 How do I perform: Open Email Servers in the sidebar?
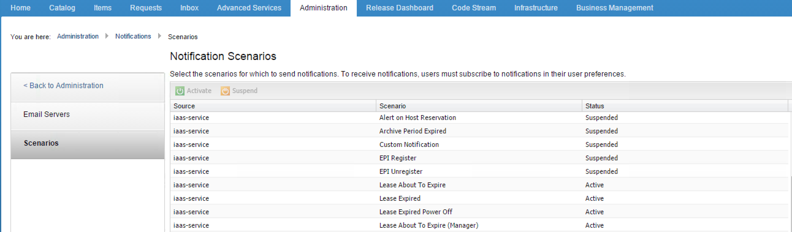(46, 114)
